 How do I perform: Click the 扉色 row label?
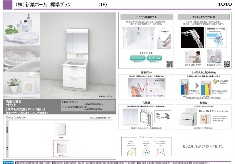coord(7,148)
